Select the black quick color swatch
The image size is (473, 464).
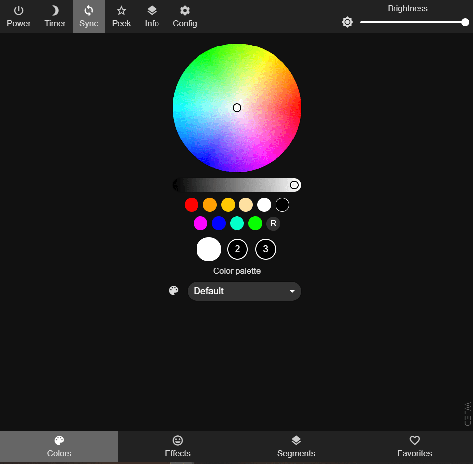coord(282,205)
